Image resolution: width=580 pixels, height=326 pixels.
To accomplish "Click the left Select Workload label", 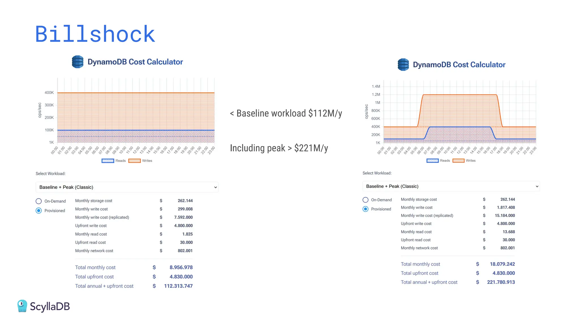I will coord(51,174).
